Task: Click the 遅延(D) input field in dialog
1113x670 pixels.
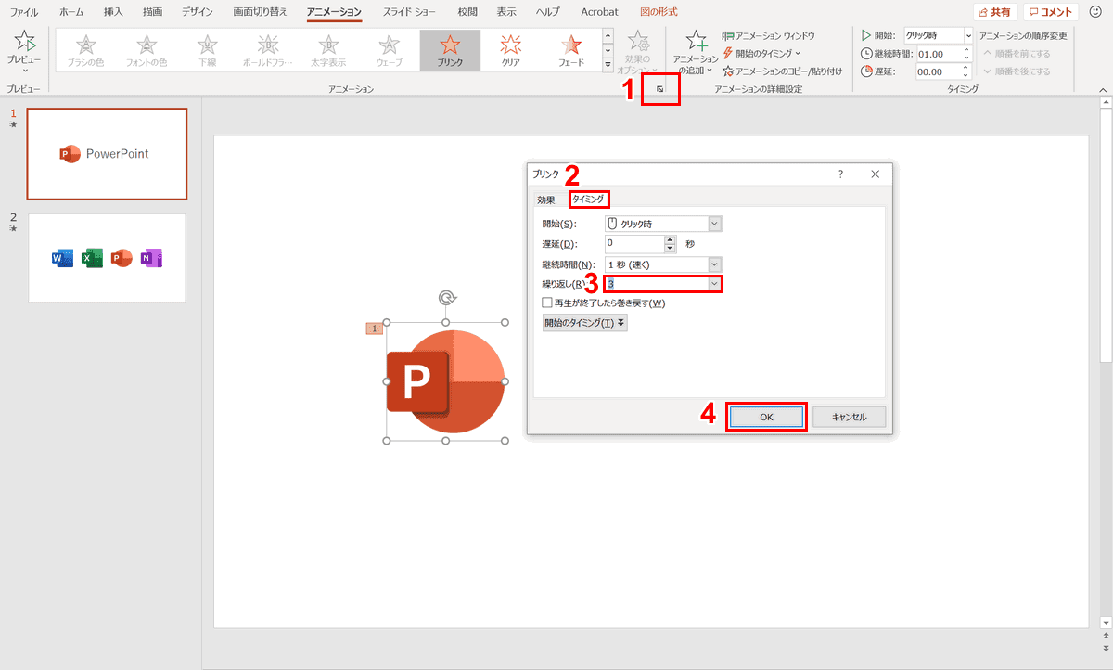Action: pos(634,244)
